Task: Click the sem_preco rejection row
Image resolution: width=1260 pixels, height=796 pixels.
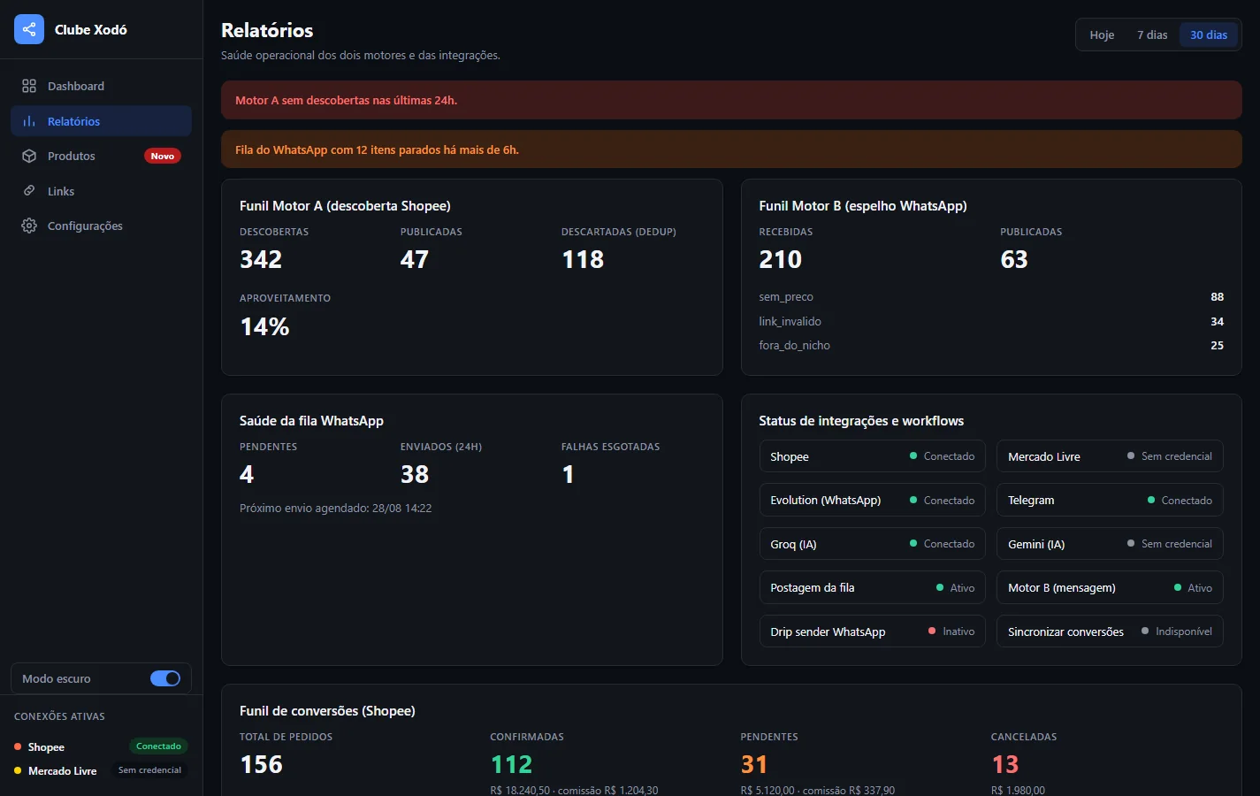Action: (x=991, y=297)
